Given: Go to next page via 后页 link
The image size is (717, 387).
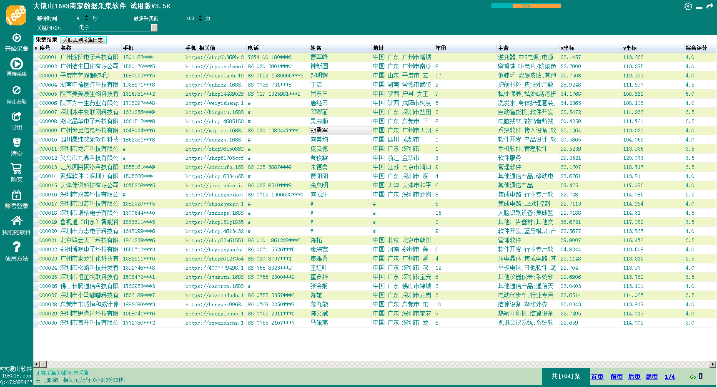Looking at the screenshot, I should coord(634,377).
